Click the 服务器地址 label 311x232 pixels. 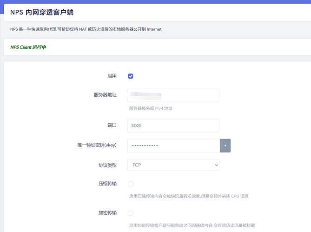tap(105, 95)
